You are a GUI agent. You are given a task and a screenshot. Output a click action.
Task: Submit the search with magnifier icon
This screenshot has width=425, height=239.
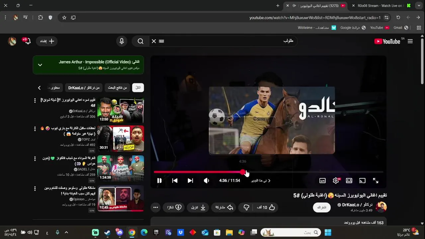(x=140, y=41)
